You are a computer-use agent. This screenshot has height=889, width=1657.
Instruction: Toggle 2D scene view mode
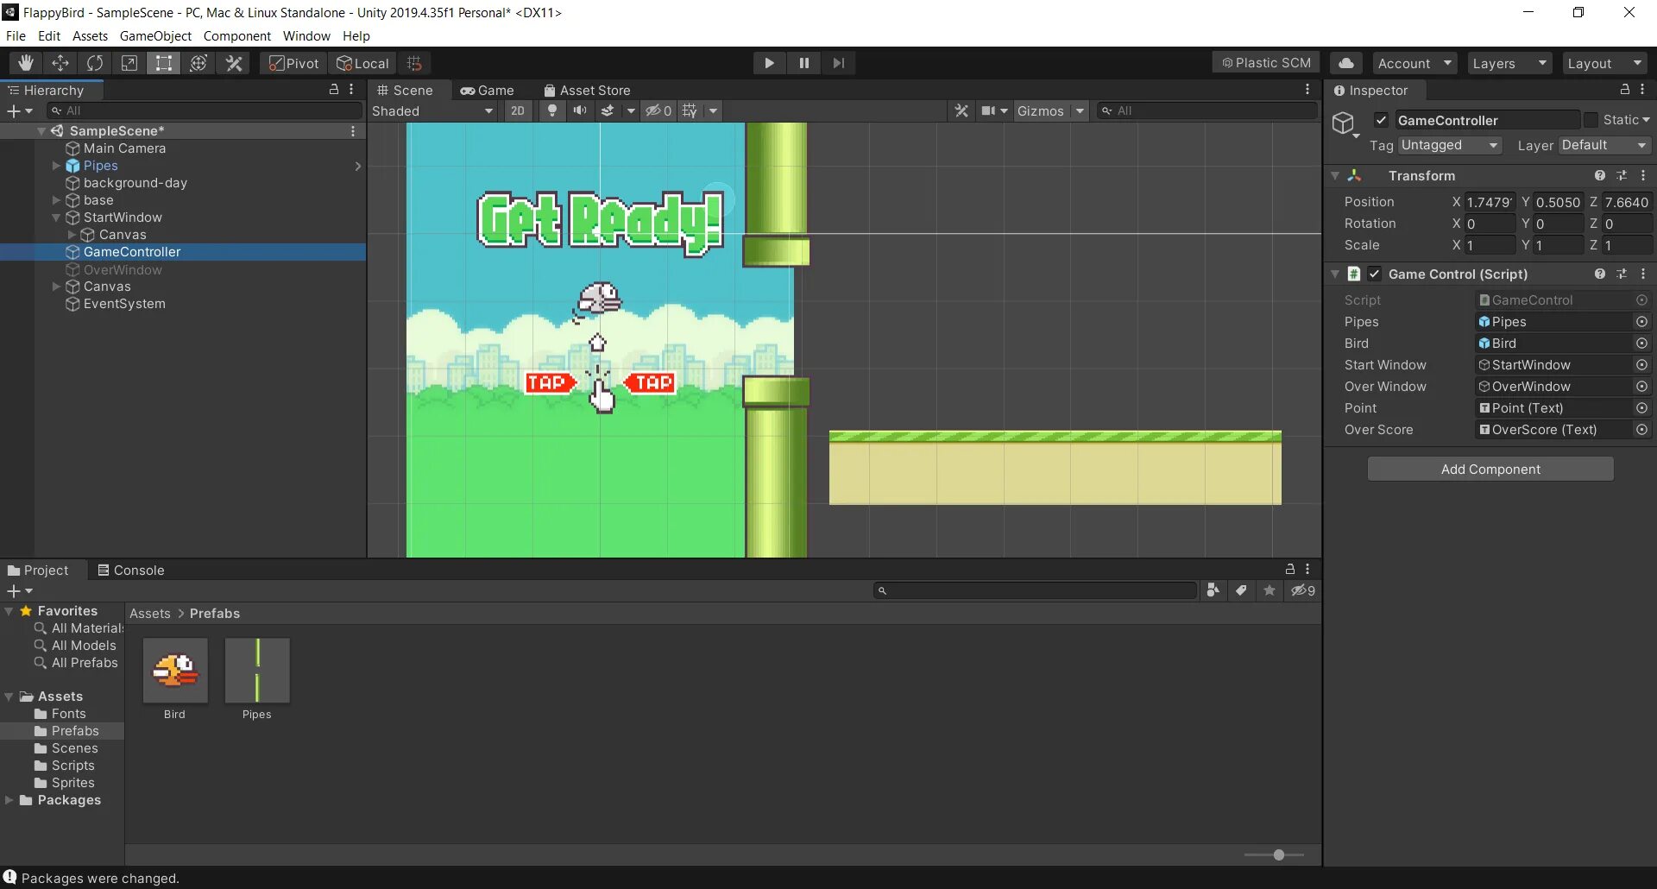coord(518,110)
